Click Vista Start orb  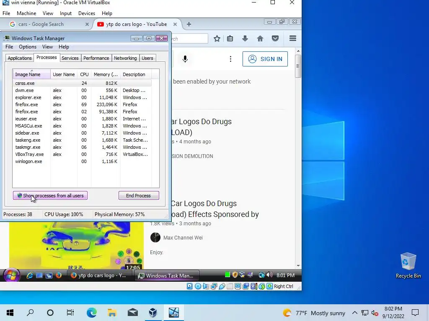11,275
